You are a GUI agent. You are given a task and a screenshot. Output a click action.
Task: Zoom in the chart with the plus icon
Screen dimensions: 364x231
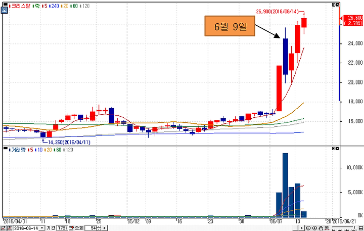(314, 228)
